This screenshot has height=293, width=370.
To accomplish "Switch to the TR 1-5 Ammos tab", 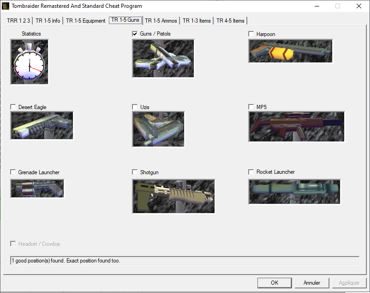I will click(x=161, y=21).
